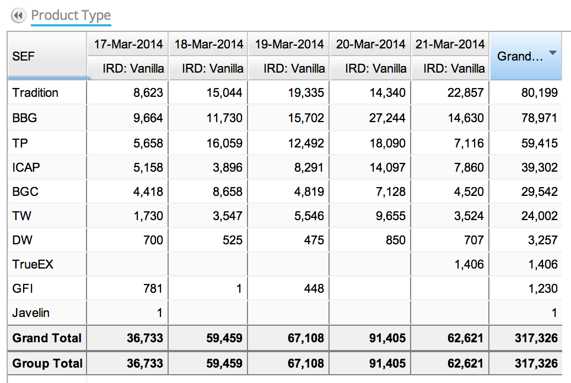The width and height of the screenshot is (571, 383).
Task: Click Javelin's 17-Mar-2014 value of 1
Action: [x=159, y=313]
